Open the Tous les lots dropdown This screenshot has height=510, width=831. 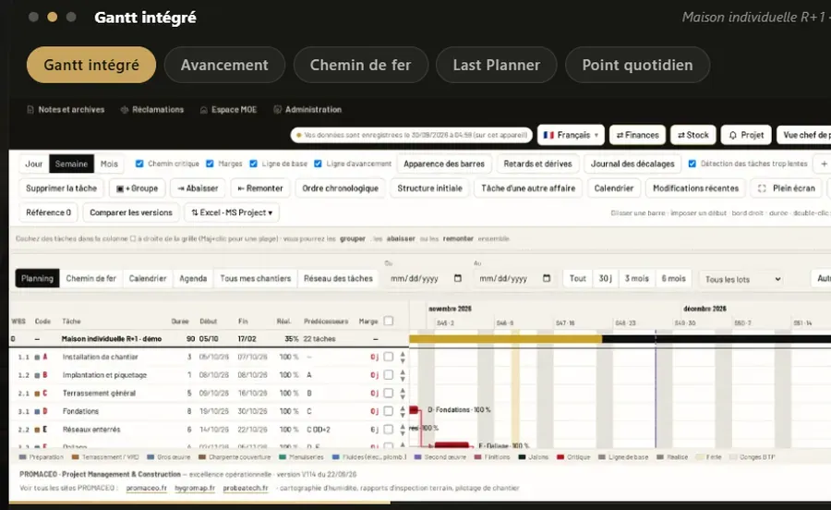(x=741, y=279)
